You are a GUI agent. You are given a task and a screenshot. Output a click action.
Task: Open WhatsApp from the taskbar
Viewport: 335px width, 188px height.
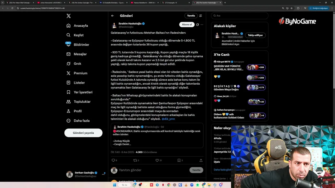click(134, 185)
